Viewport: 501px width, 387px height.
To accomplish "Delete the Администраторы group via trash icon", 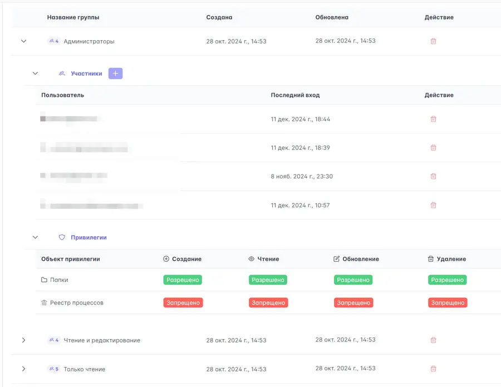I will (x=433, y=41).
